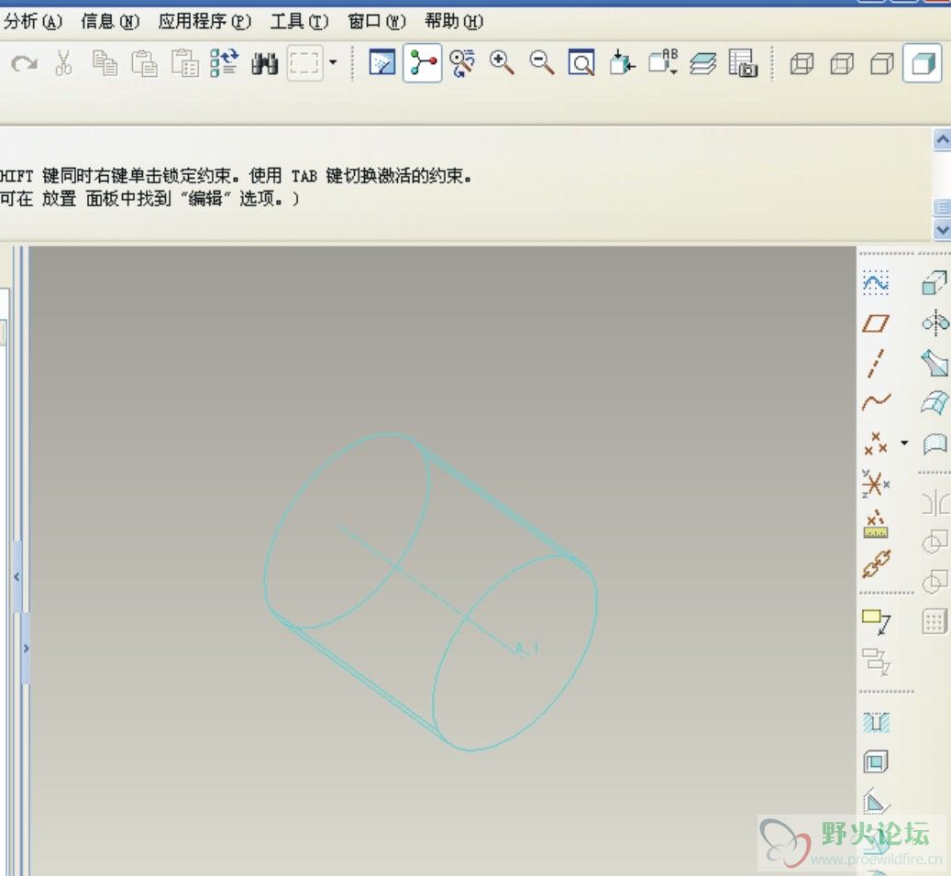Switch display to No Hidden
This screenshot has height=876, width=951.
882,63
